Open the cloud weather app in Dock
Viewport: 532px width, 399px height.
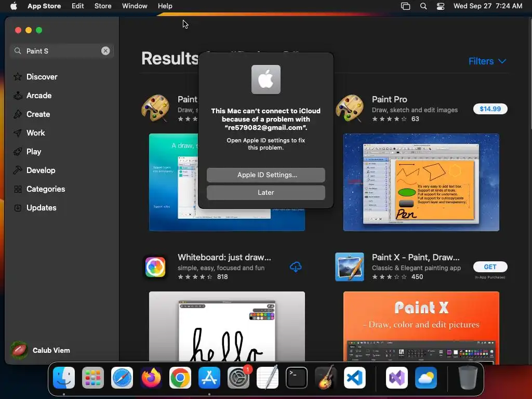[426, 378]
